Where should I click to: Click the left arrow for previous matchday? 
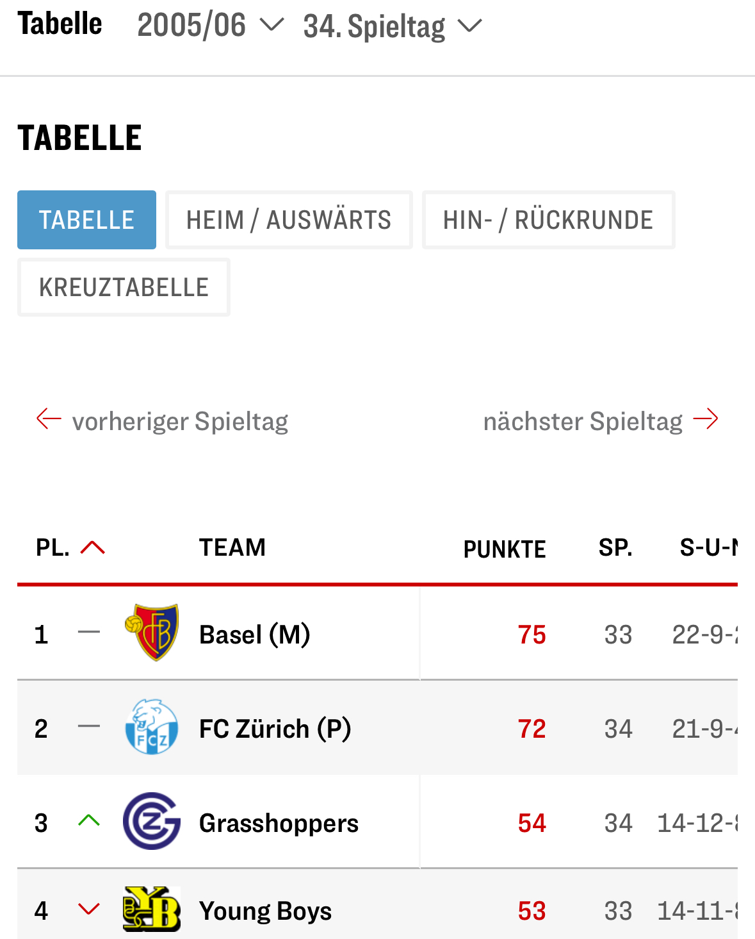click(49, 419)
